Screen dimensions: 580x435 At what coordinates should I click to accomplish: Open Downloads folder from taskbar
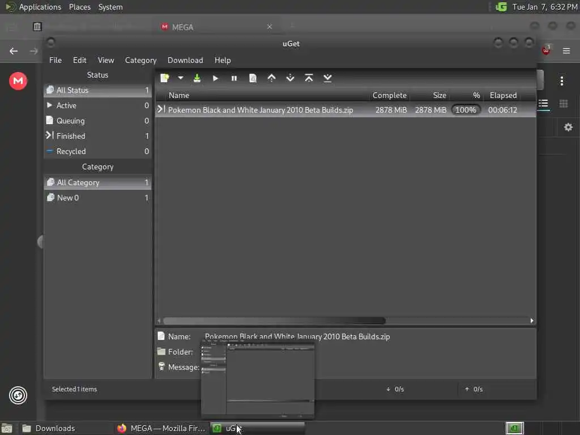(67, 428)
